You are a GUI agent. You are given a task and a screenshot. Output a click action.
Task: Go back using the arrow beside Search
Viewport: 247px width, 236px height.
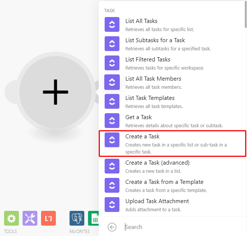(112, 227)
